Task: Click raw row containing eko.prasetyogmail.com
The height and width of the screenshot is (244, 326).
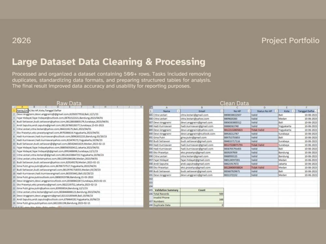Action: [x=58, y=133]
